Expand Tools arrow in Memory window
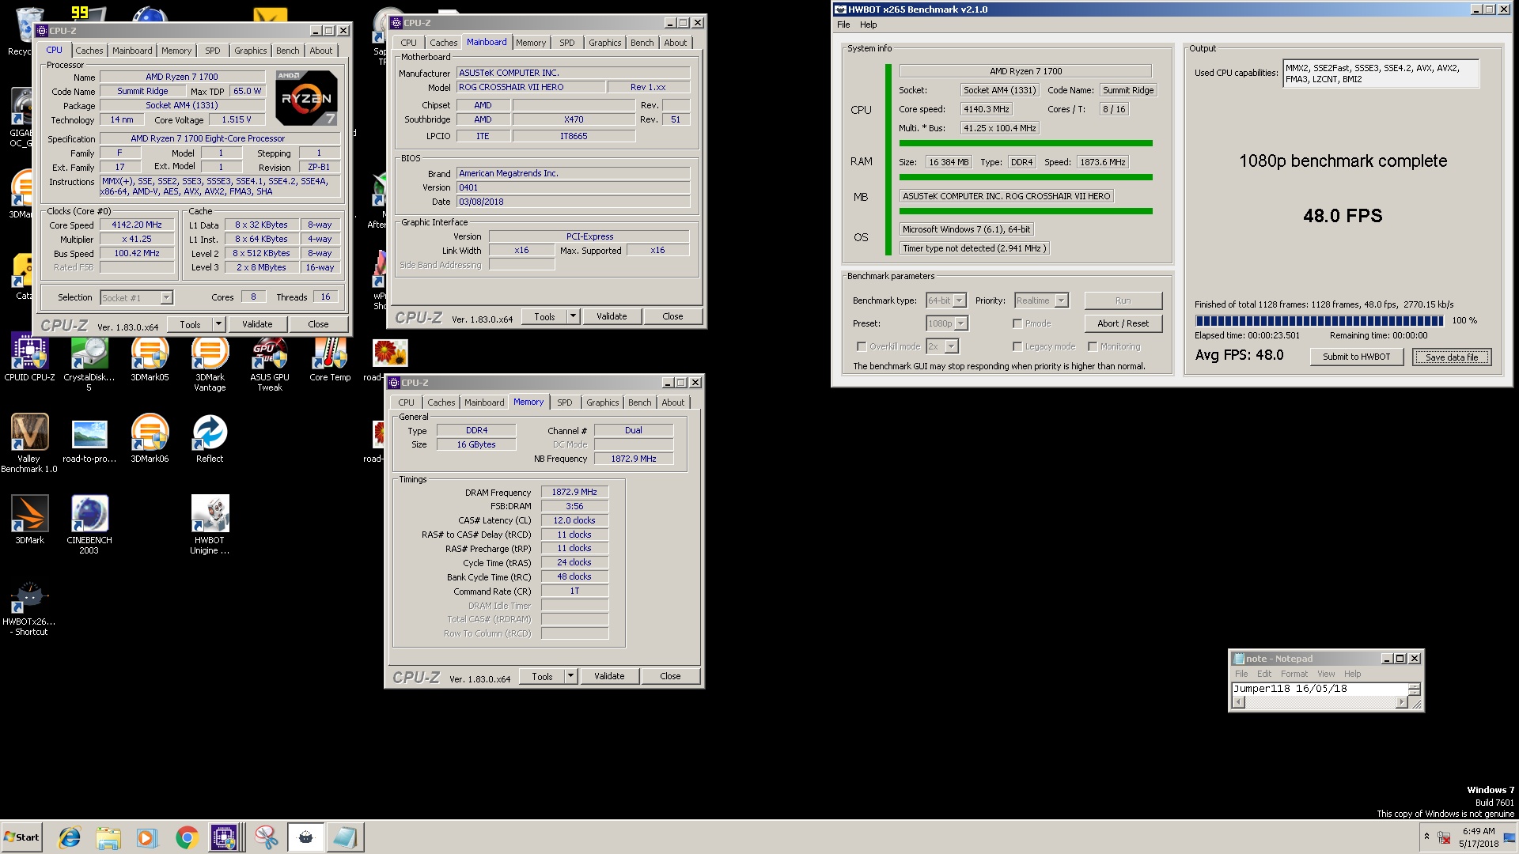This screenshot has height=854, width=1519. coord(570,676)
